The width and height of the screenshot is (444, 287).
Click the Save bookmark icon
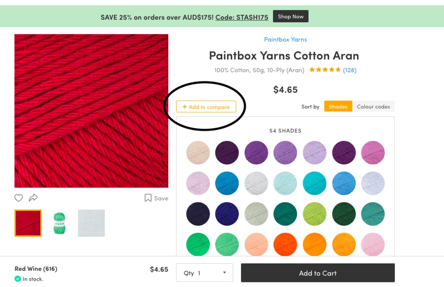pos(148,198)
